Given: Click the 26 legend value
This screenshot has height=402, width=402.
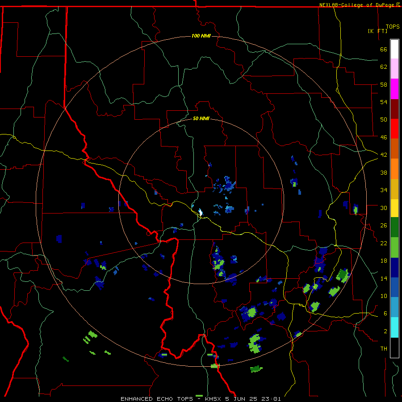Looking at the screenshot, I should pos(384,226).
